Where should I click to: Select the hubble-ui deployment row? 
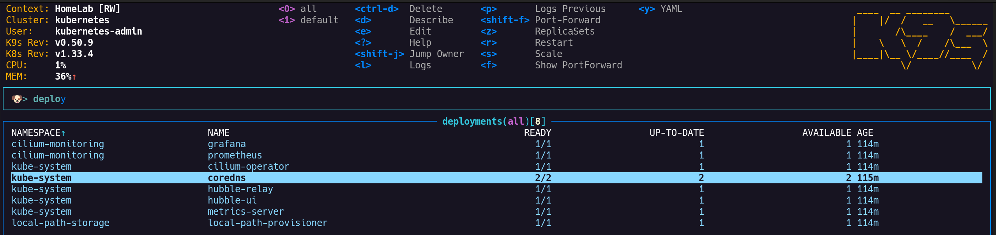[496, 200]
